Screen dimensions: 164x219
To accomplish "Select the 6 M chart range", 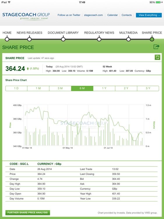I will [x=82, y=88].
